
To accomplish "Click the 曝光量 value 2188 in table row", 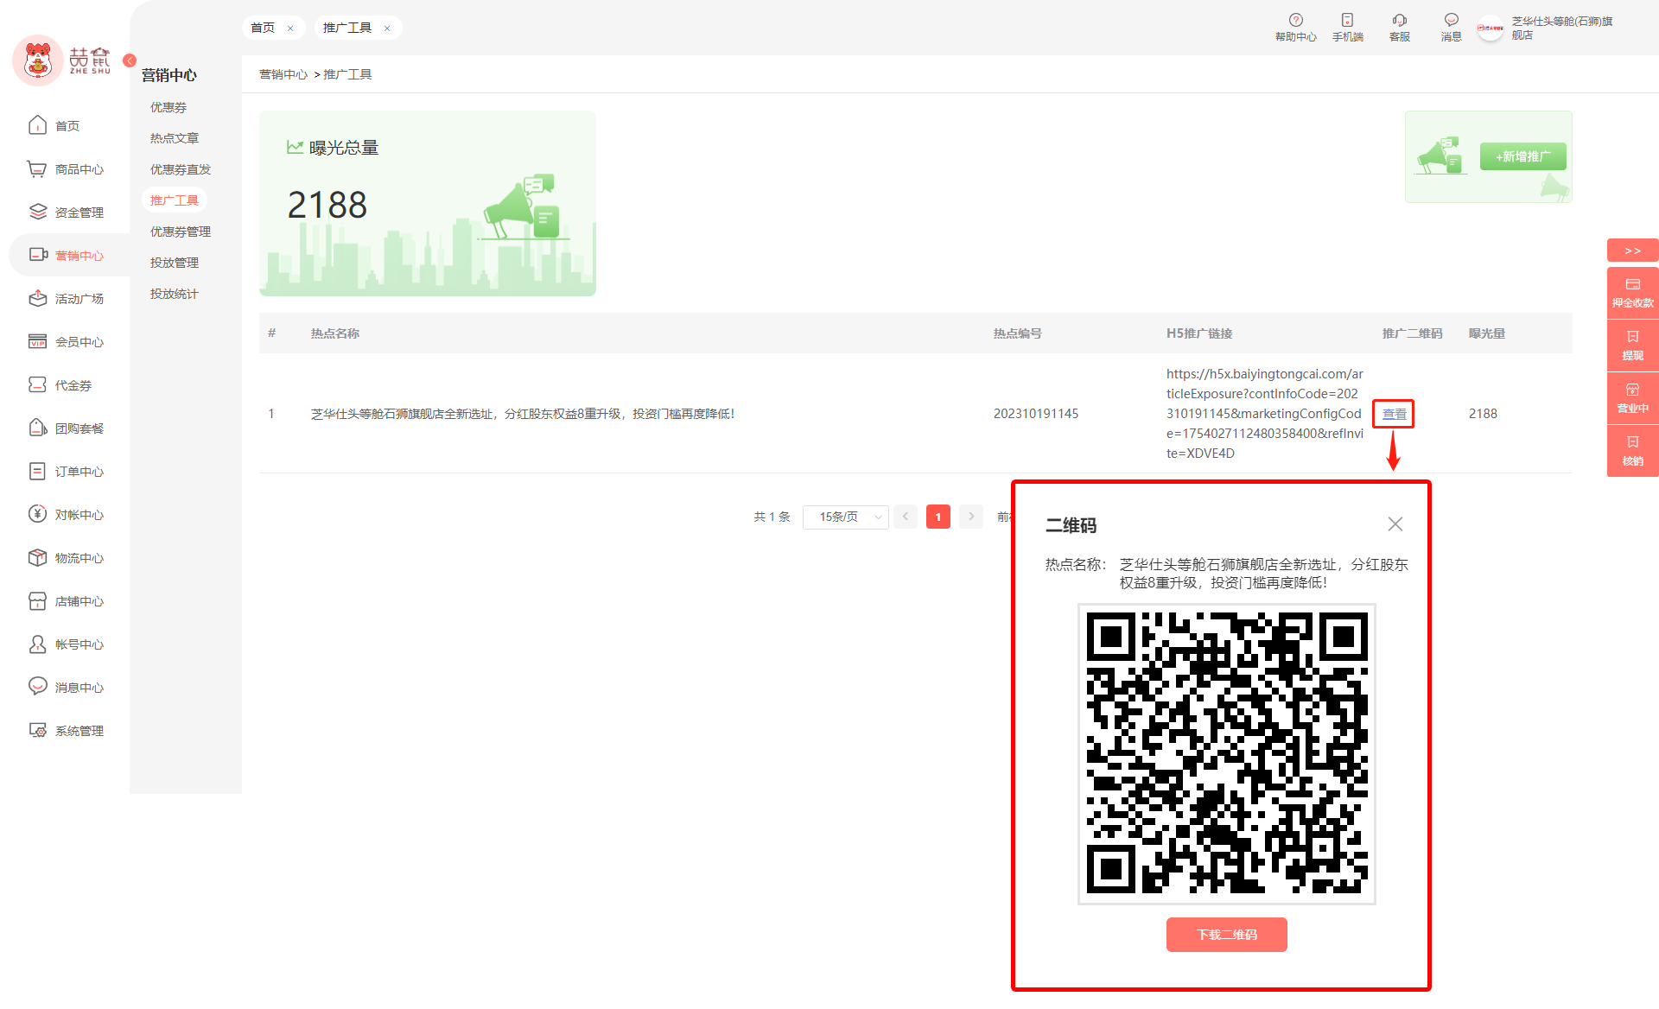I will [1483, 414].
